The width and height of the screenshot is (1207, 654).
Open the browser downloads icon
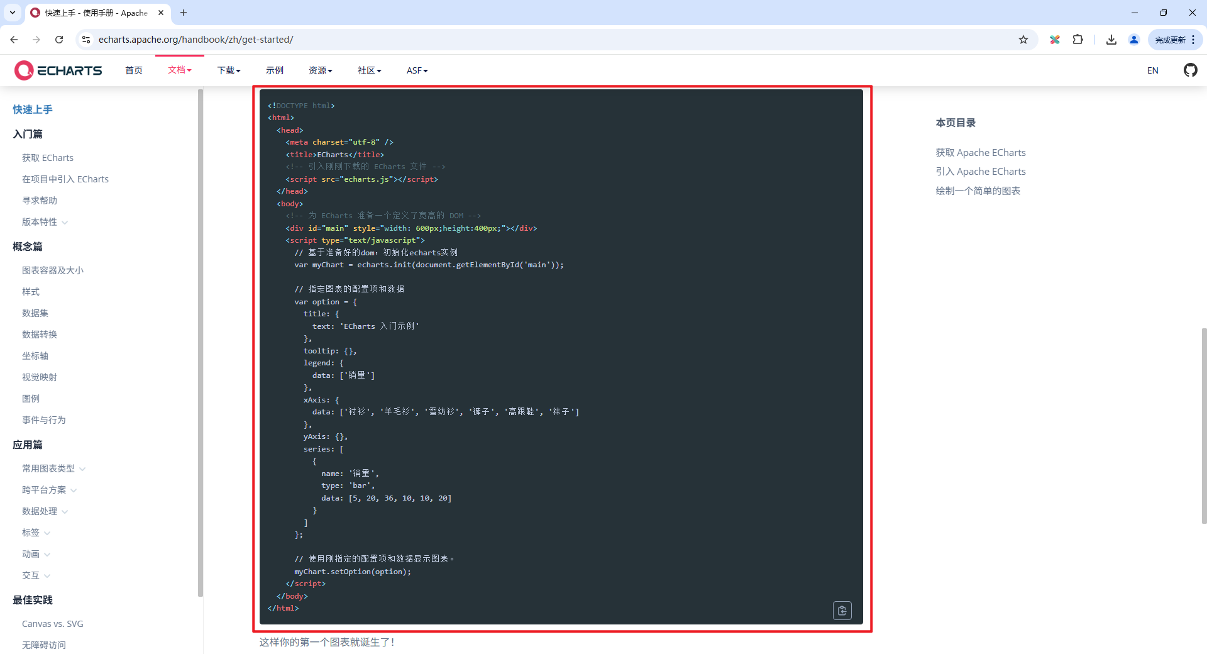pos(1111,40)
